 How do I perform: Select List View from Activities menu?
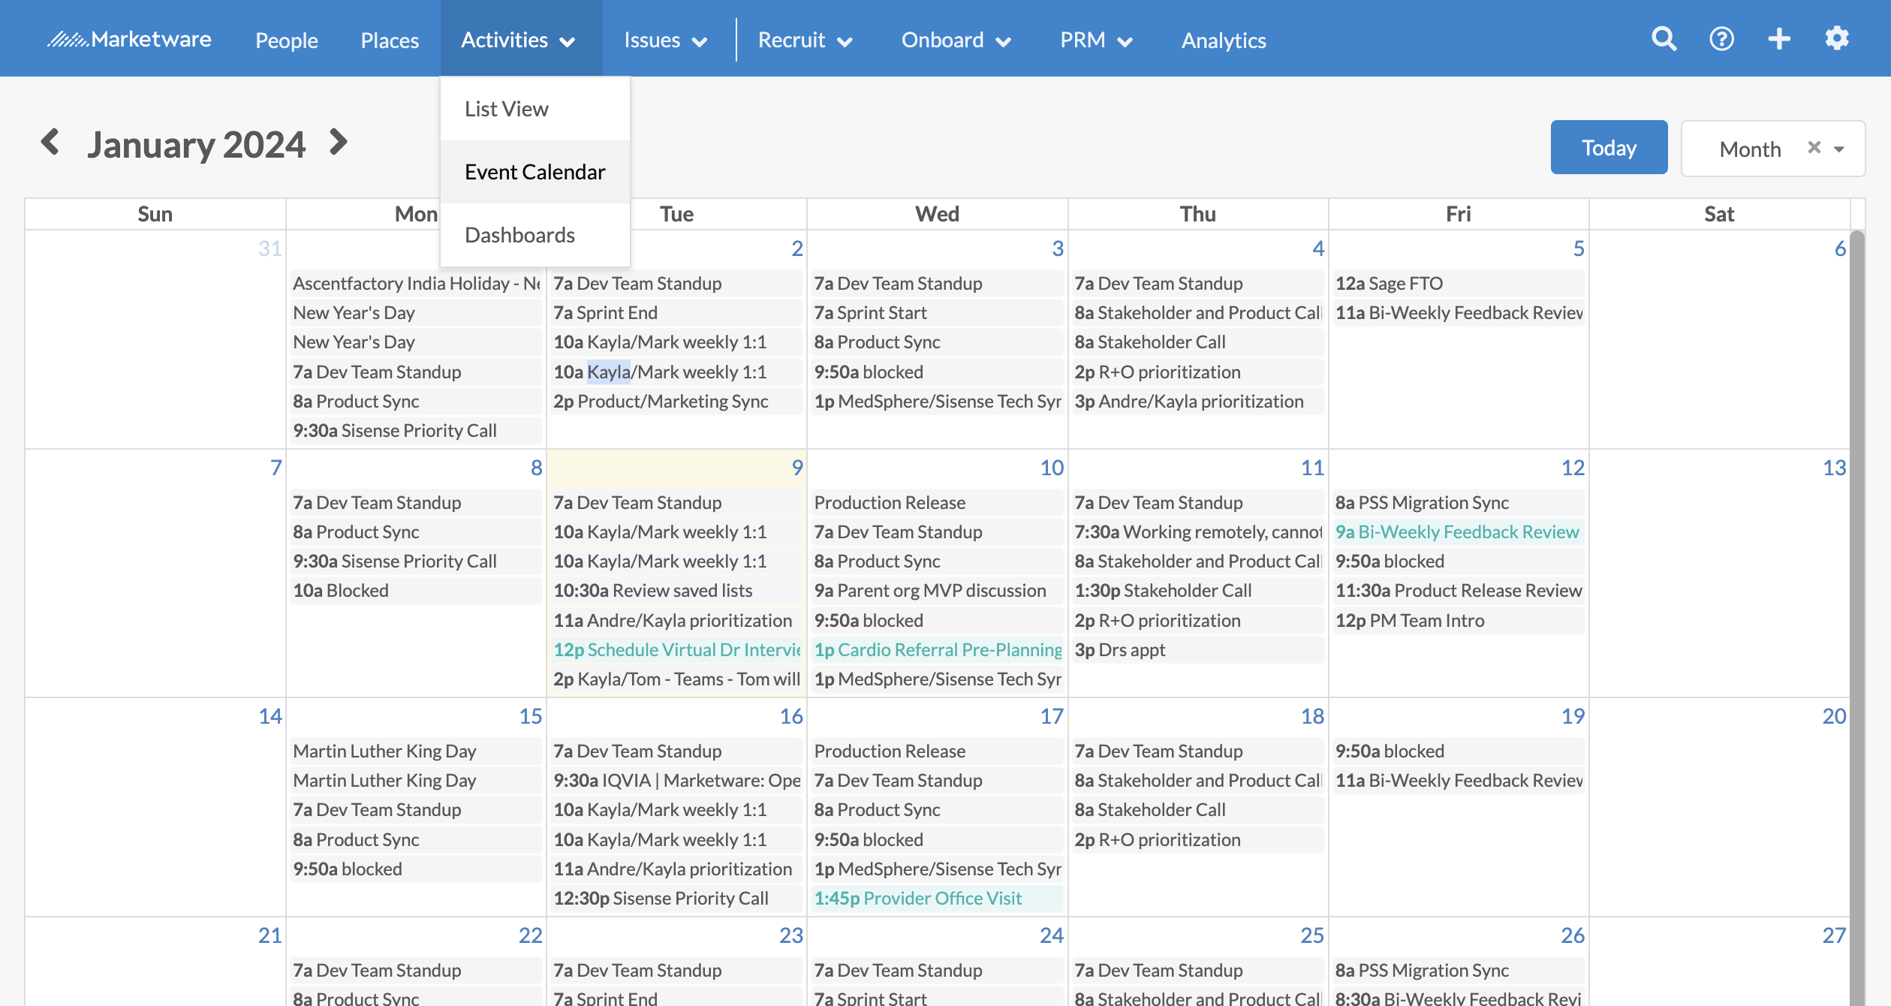pos(535,109)
